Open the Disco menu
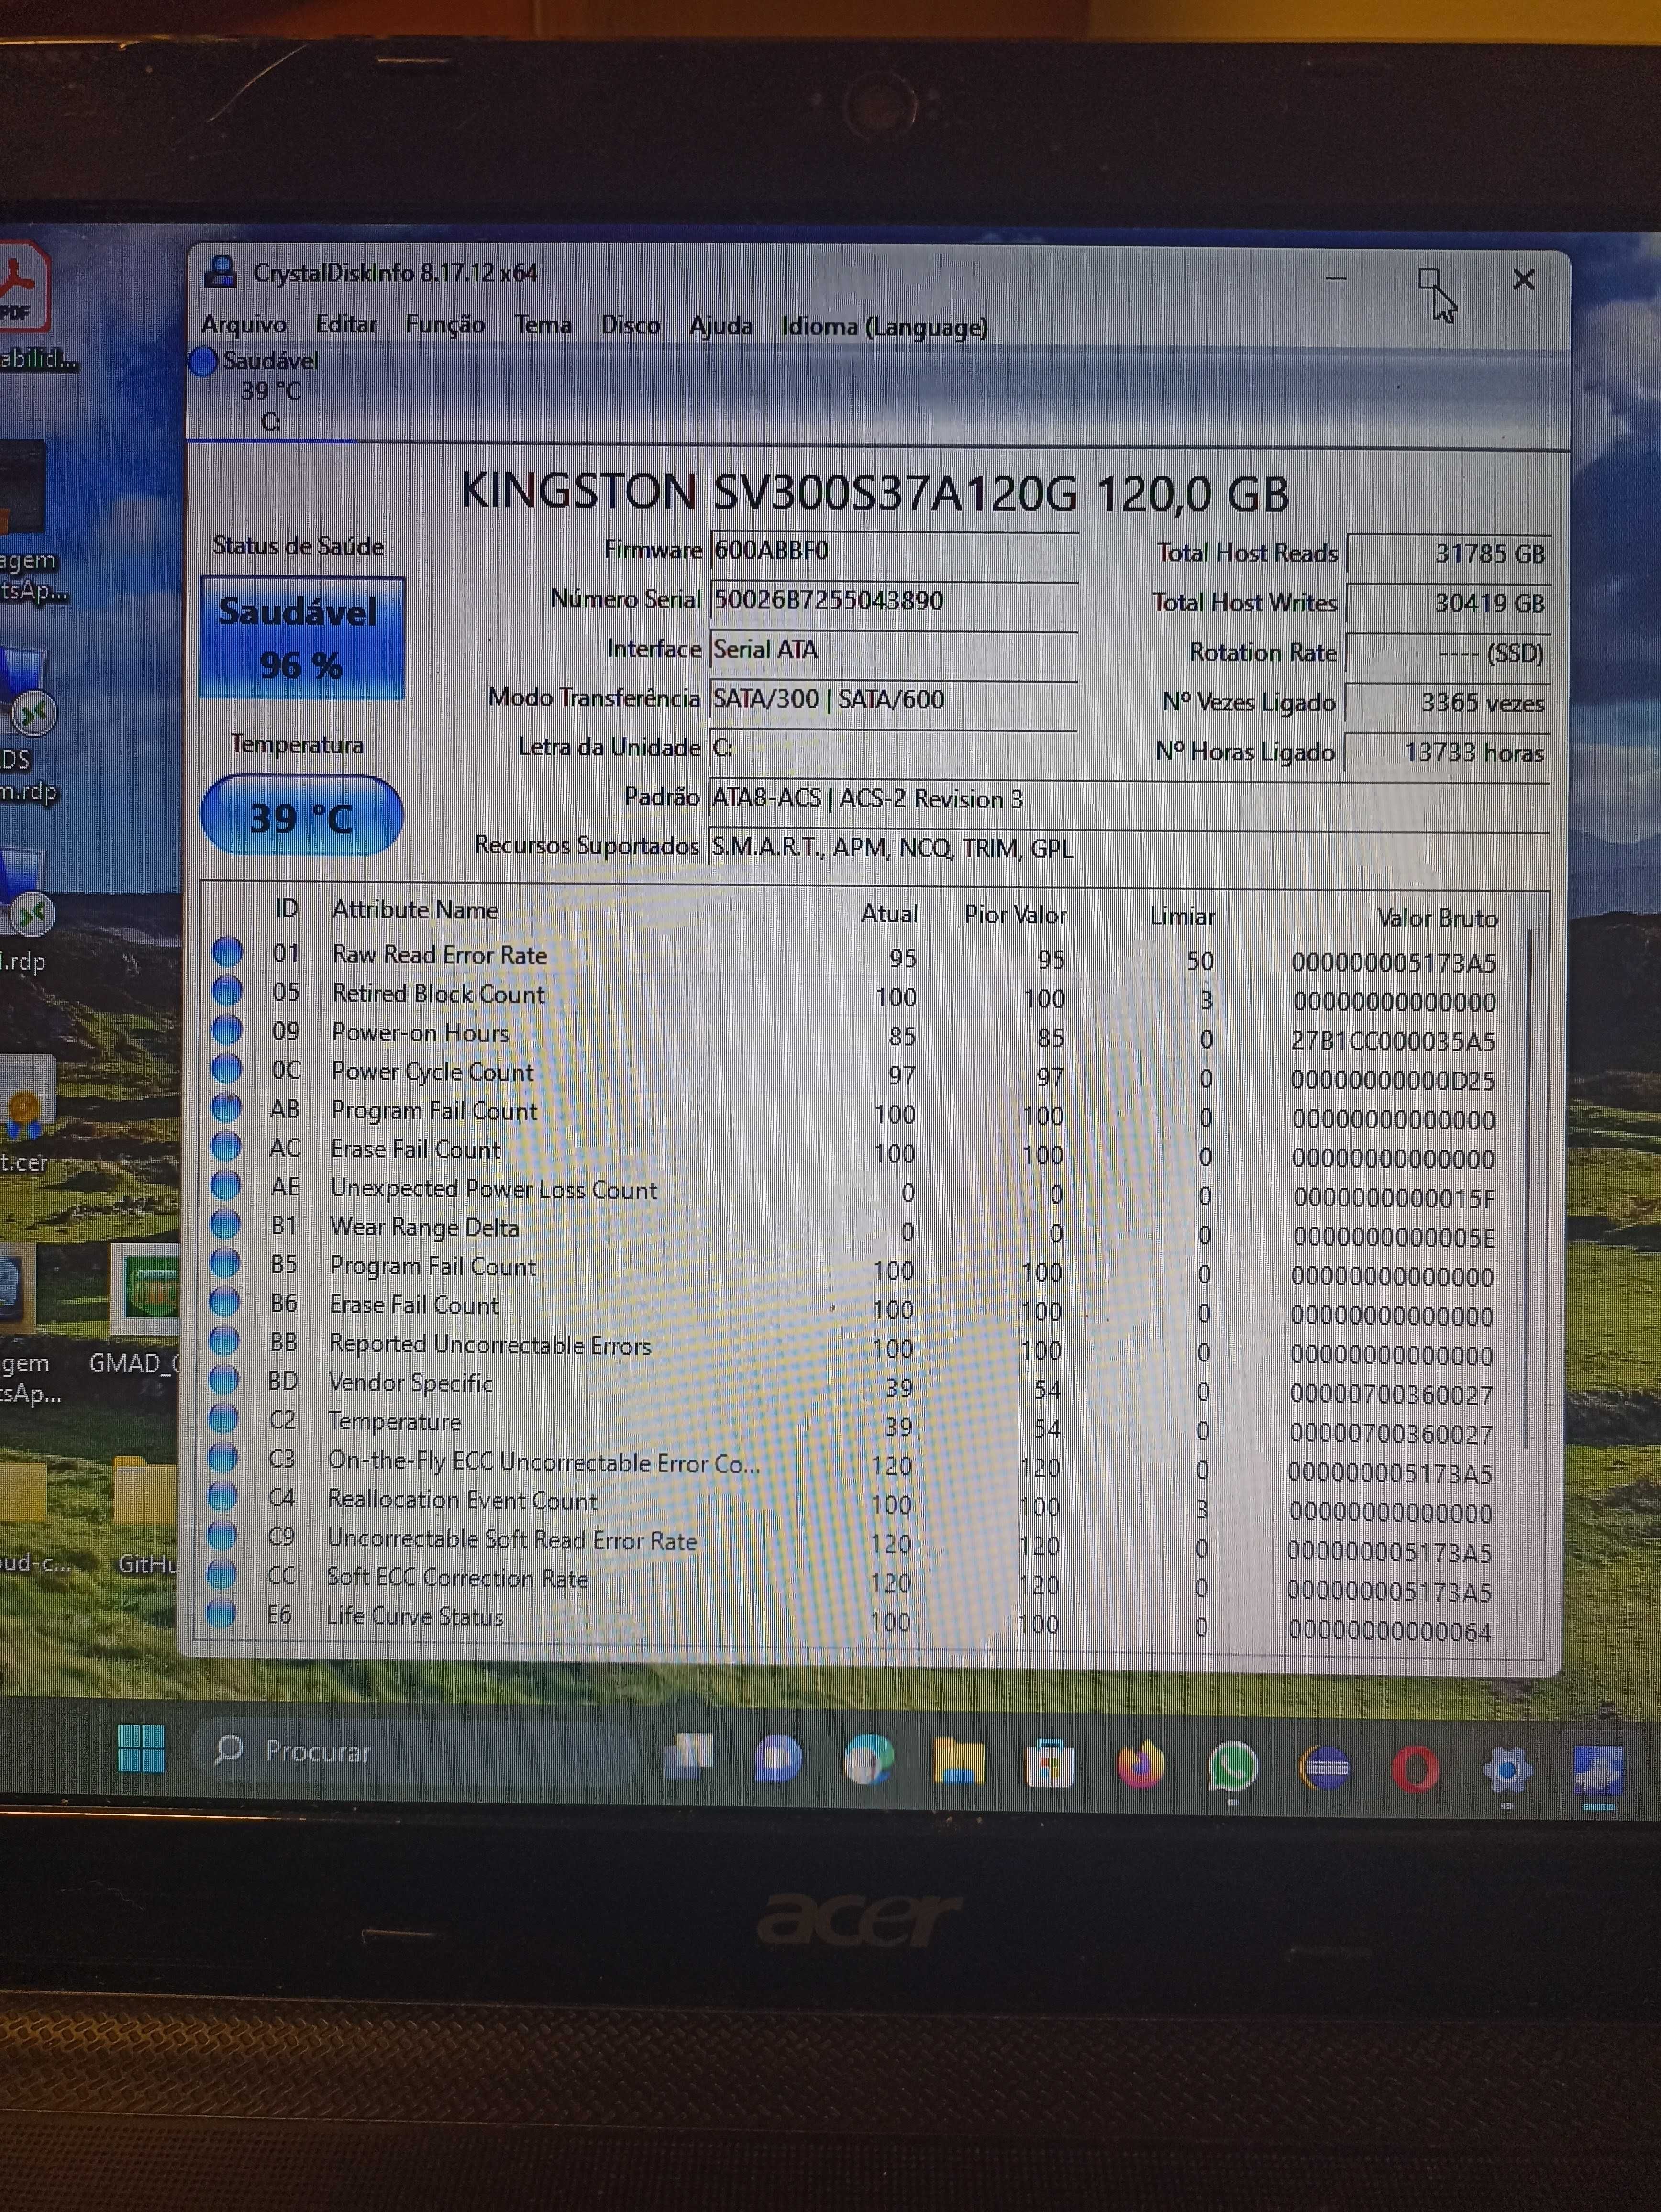 click(x=630, y=326)
